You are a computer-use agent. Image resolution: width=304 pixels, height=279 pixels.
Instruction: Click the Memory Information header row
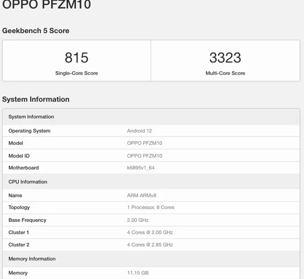[x=151, y=259]
